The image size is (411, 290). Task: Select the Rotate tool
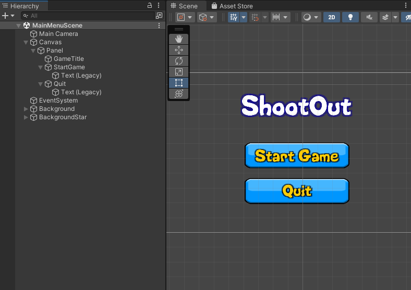point(178,61)
